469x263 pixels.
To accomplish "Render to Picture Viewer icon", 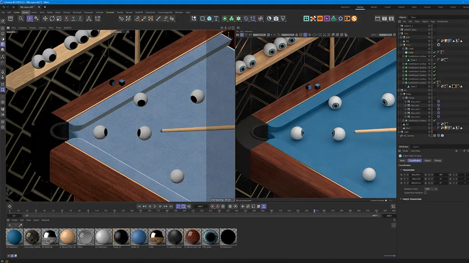I will click(385, 18).
